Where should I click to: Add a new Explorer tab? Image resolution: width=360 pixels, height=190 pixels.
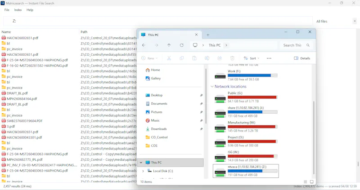pos(208,35)
